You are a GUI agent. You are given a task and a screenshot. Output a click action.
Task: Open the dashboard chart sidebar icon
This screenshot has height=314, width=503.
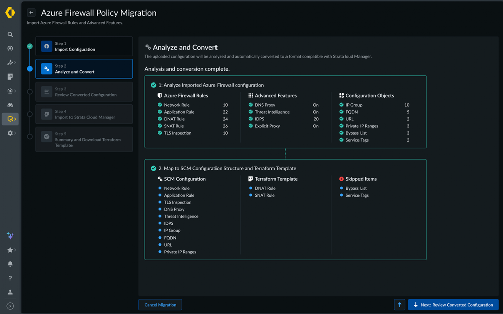point(10,76)
